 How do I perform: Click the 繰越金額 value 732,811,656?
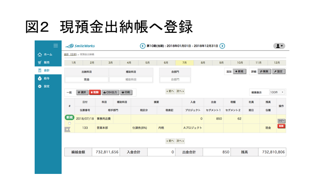click(107, 152)
